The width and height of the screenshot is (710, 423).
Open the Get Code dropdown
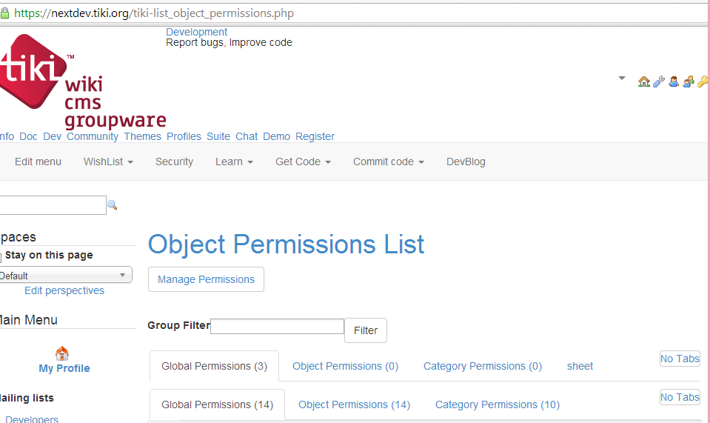pyautogui.click(x=303, y=161)
